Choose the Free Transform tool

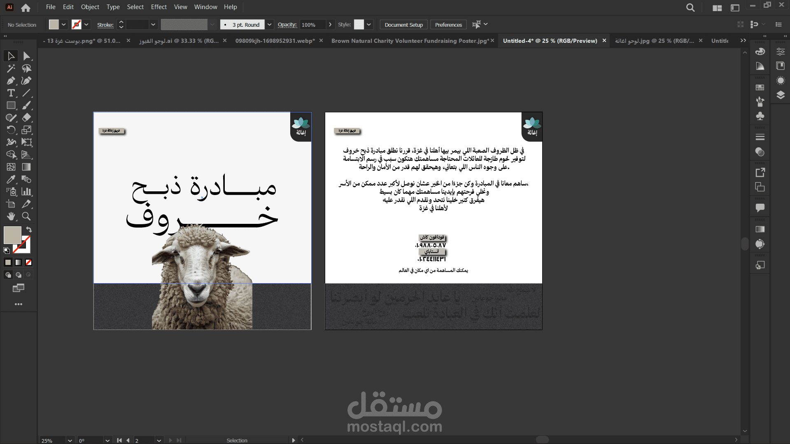(x=27, y=142)
